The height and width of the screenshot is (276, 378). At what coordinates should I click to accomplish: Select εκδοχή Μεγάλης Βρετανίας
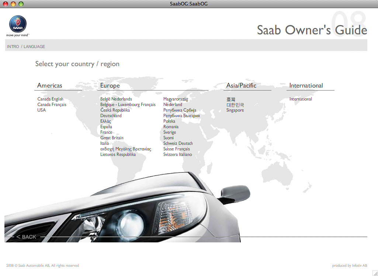(126, 149)
